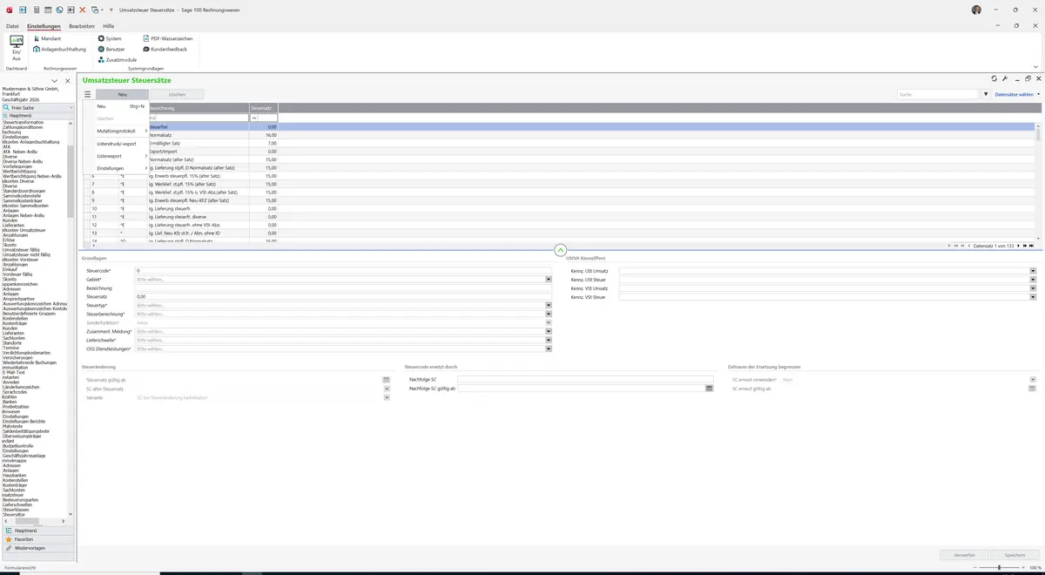Jump to the last record in the list
1045x575 pixels.
[x=1030, y=246]
